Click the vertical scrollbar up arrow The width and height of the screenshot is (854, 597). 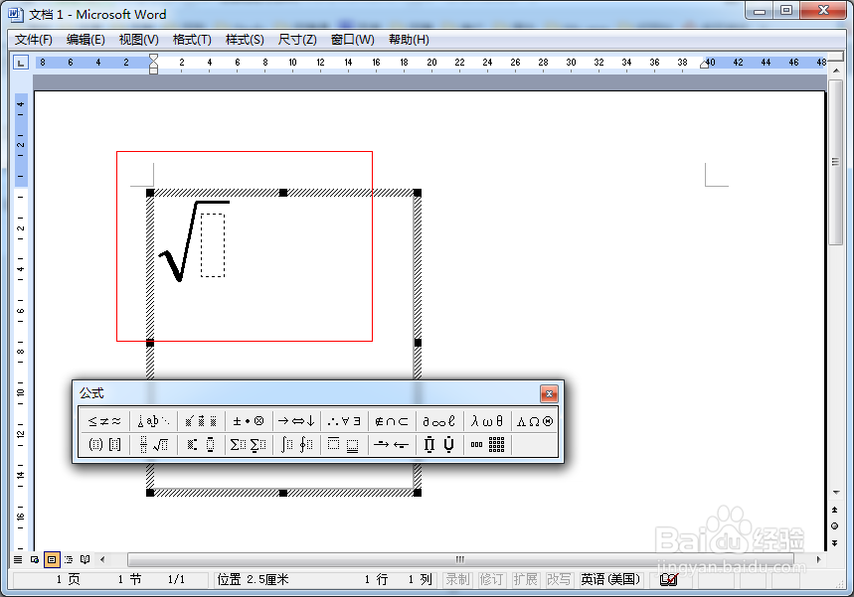tap(835, 71)
